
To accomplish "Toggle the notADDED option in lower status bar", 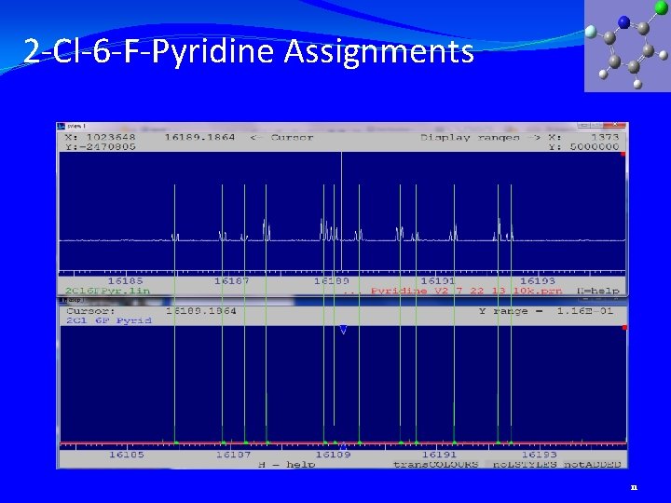I will (x=593, y=465).
